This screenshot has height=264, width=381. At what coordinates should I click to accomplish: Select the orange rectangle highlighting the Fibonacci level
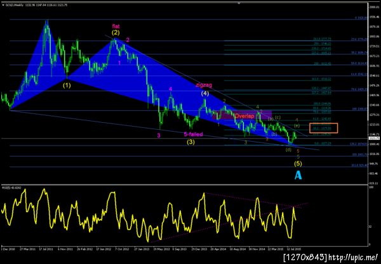click(323, 128)
